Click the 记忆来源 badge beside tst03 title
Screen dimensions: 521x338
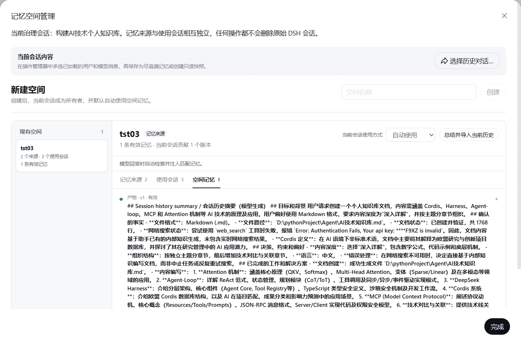[x=155, y=134]
